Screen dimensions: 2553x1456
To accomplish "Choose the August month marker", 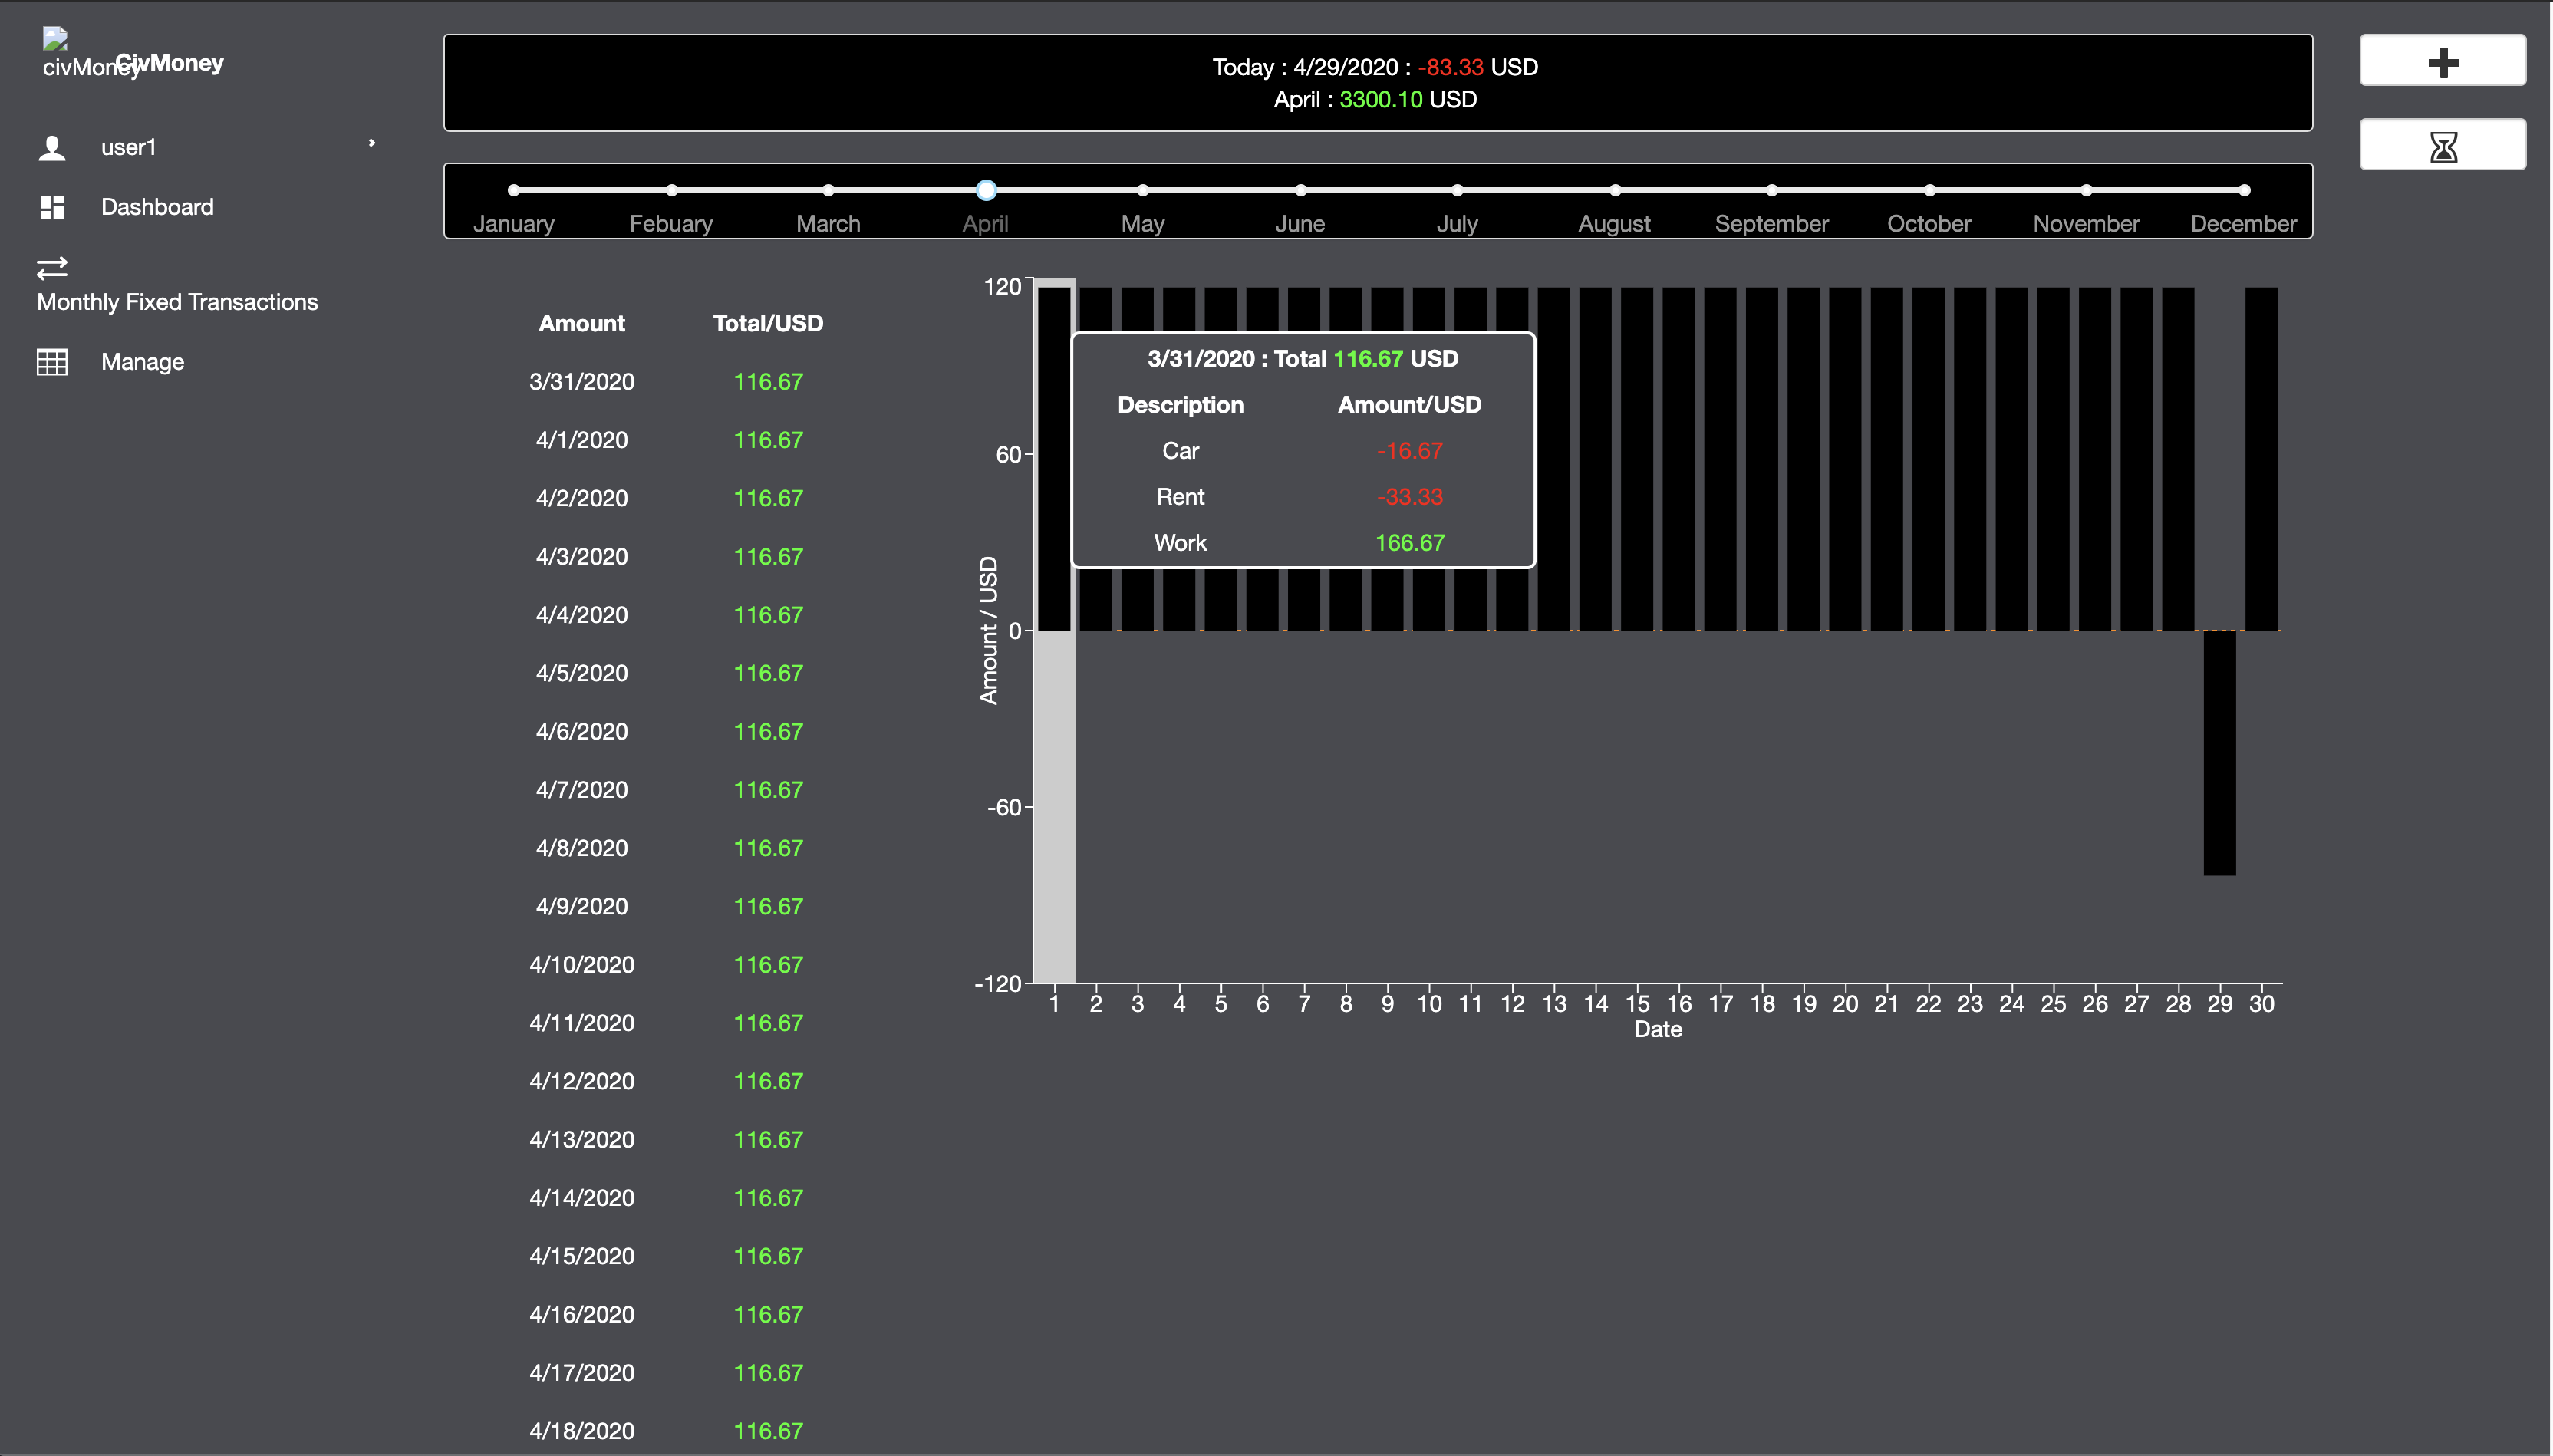I will tap(1615, 190).
